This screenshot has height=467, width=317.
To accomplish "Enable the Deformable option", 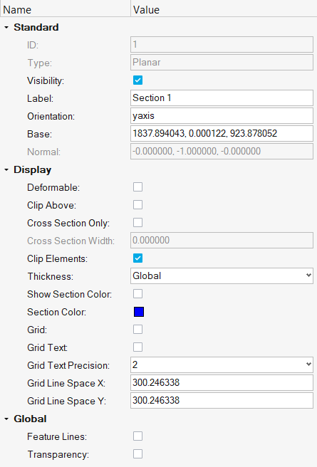I will point(137,187).
